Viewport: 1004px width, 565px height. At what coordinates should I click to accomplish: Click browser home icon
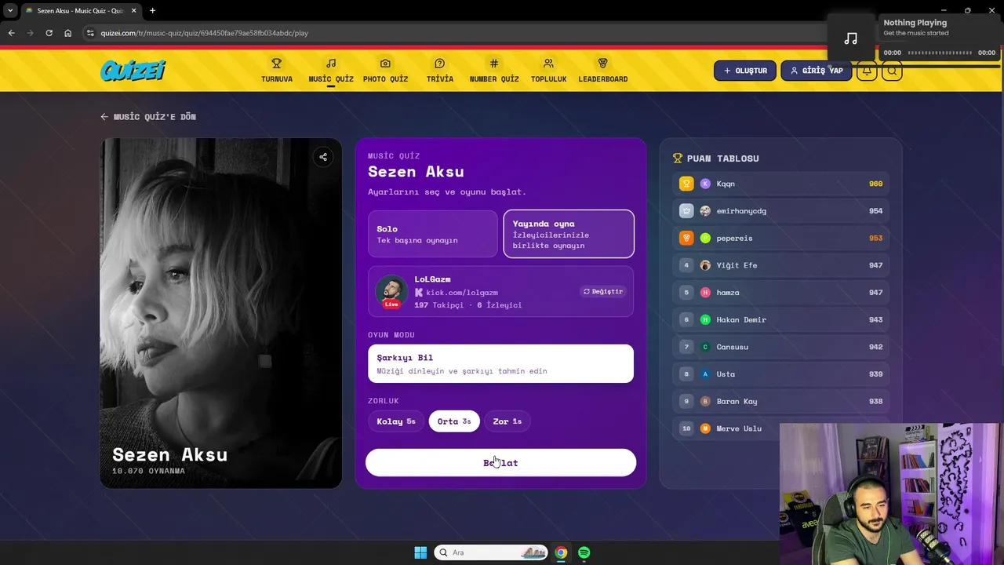coord(67,33)
